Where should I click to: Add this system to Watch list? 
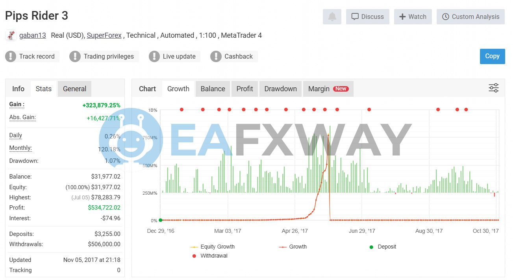tap(413, 17)
